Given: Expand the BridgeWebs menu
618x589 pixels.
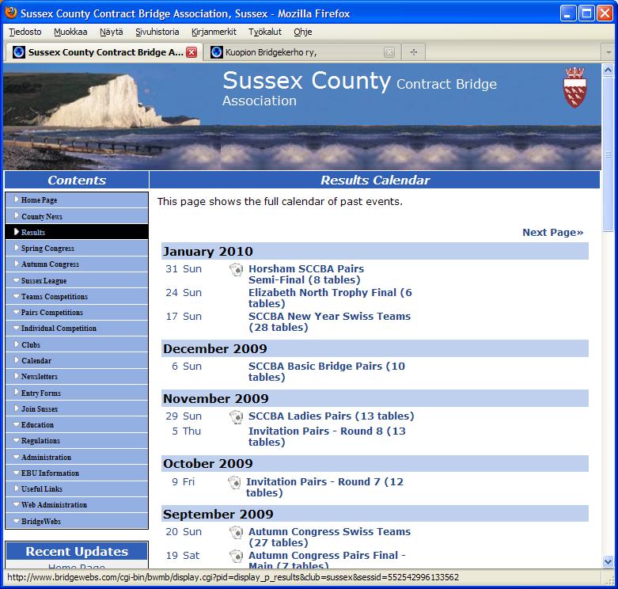Looking at the screenshot, I should coord(77,521).
